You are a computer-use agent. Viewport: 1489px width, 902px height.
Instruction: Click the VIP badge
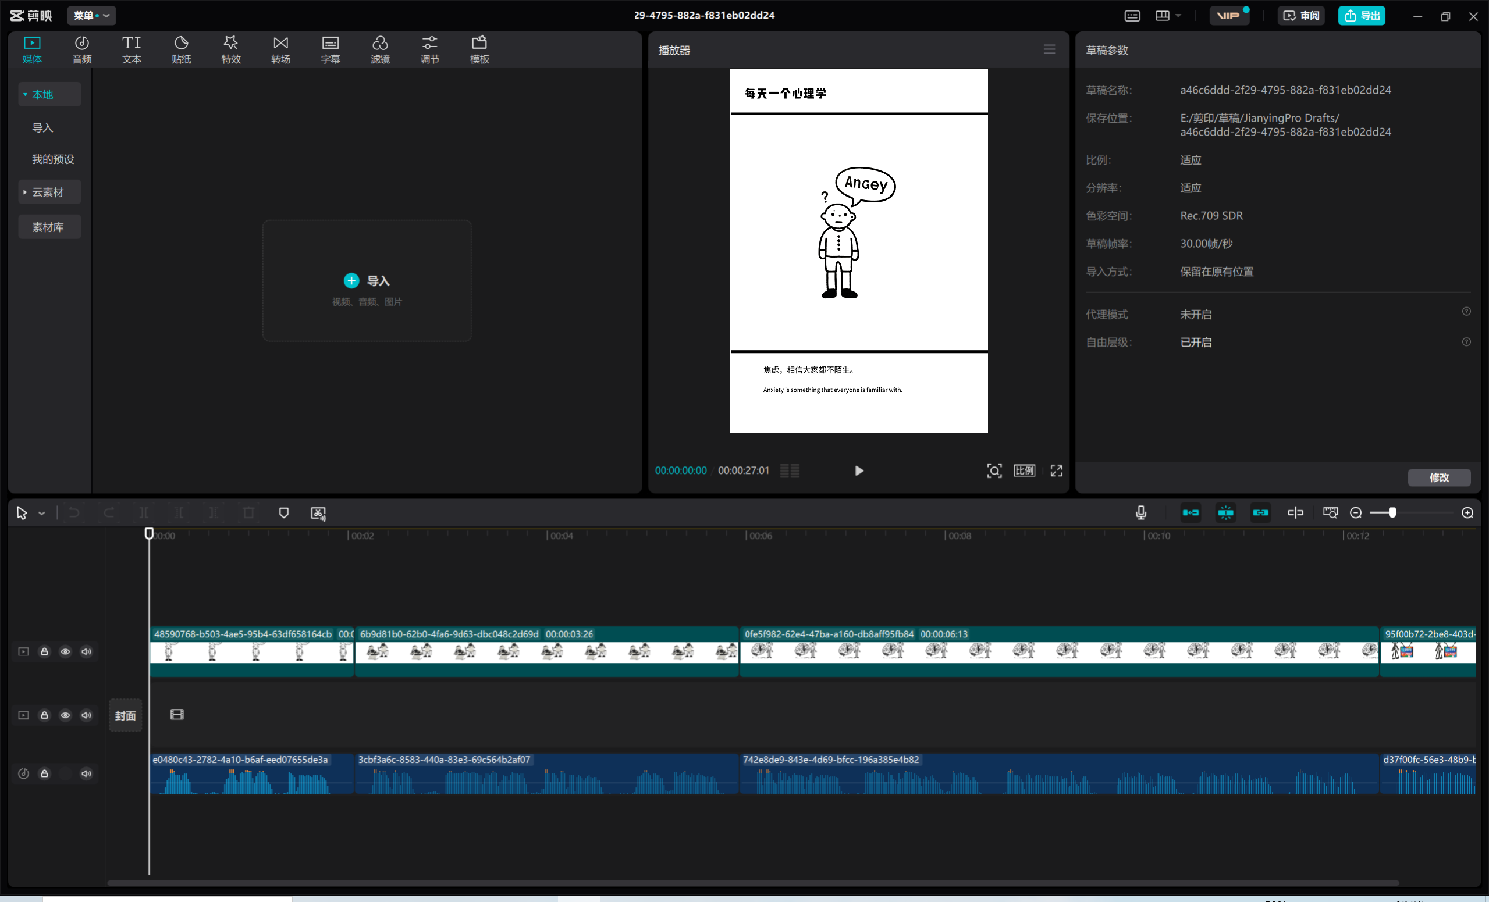coord(1228,16)
